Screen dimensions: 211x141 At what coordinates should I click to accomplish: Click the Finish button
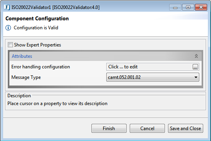109,129
